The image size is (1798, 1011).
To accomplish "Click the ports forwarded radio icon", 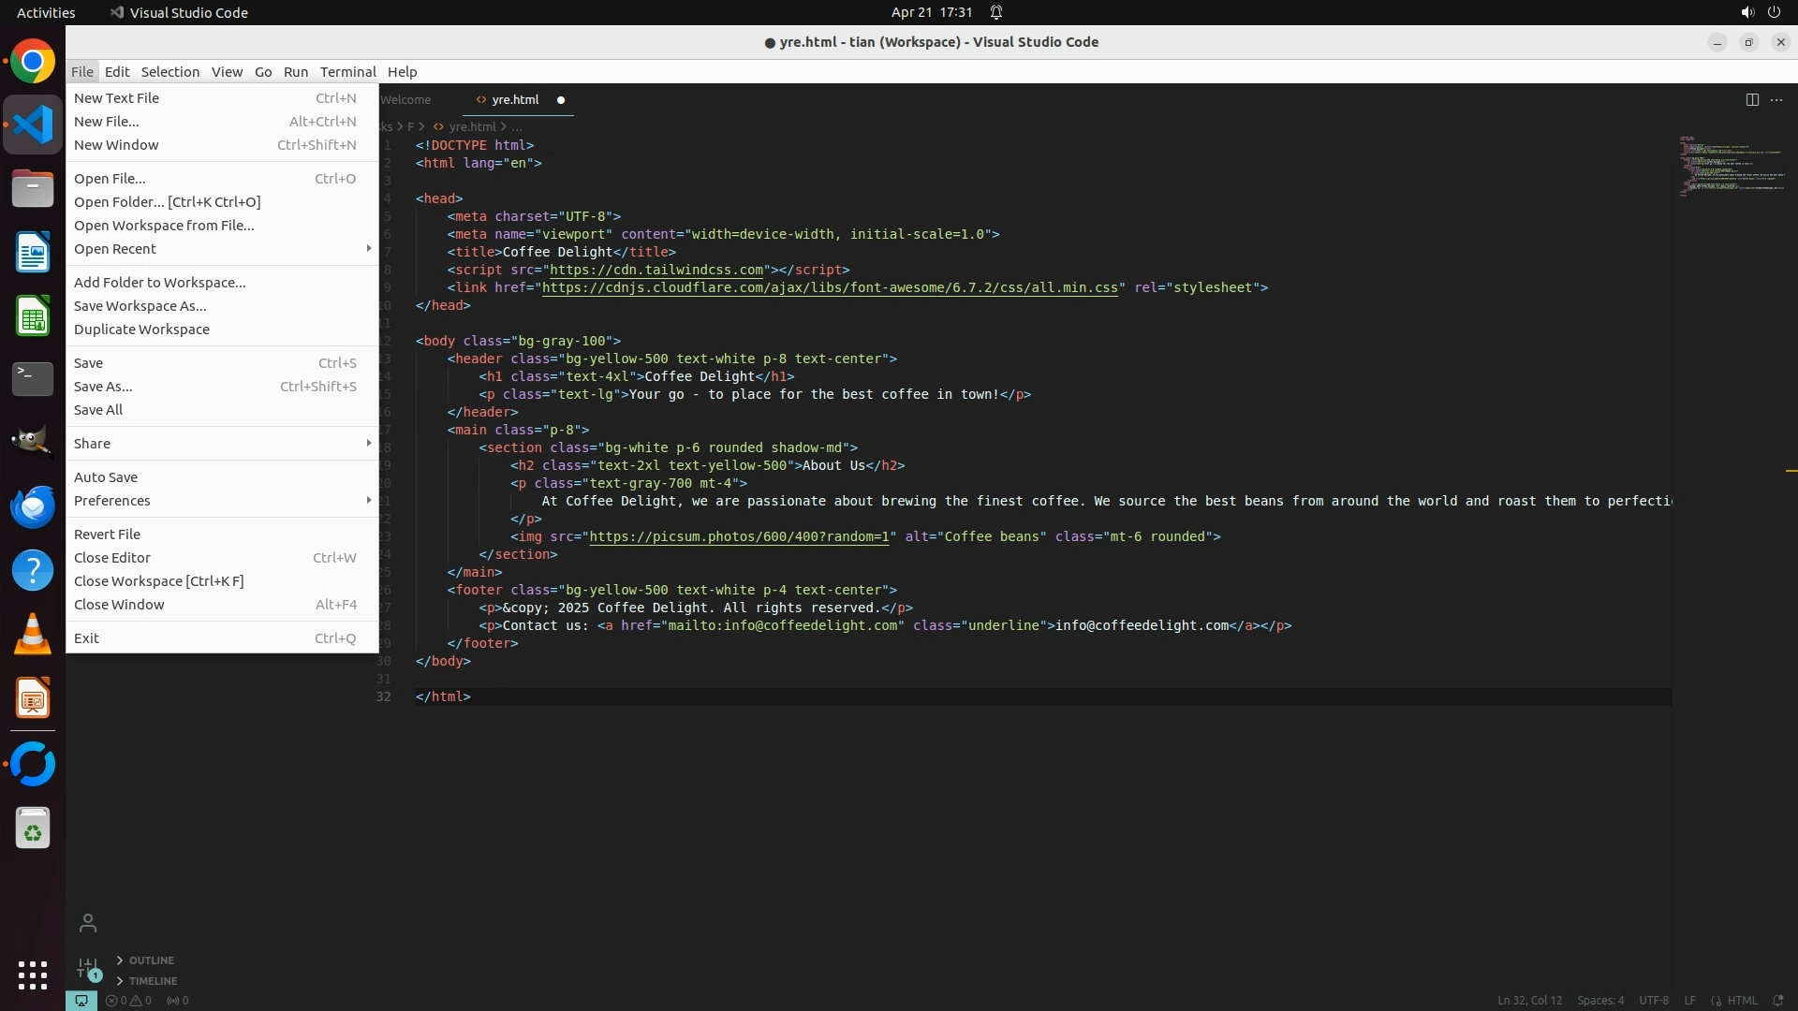I will (177, 1000).
